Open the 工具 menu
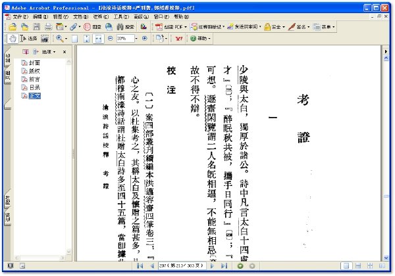 pyautogui.click(x=121, y=16)
